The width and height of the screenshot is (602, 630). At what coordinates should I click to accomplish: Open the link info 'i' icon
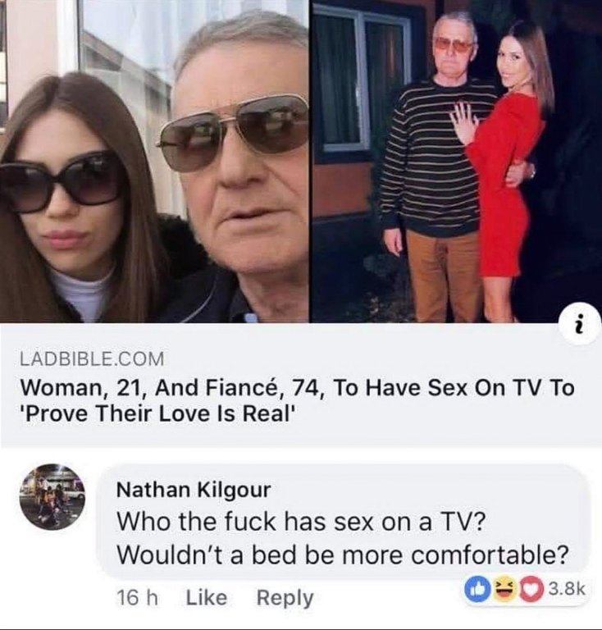[579, 329]
